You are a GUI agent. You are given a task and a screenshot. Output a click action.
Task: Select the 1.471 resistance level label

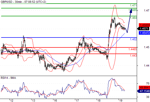133,5
